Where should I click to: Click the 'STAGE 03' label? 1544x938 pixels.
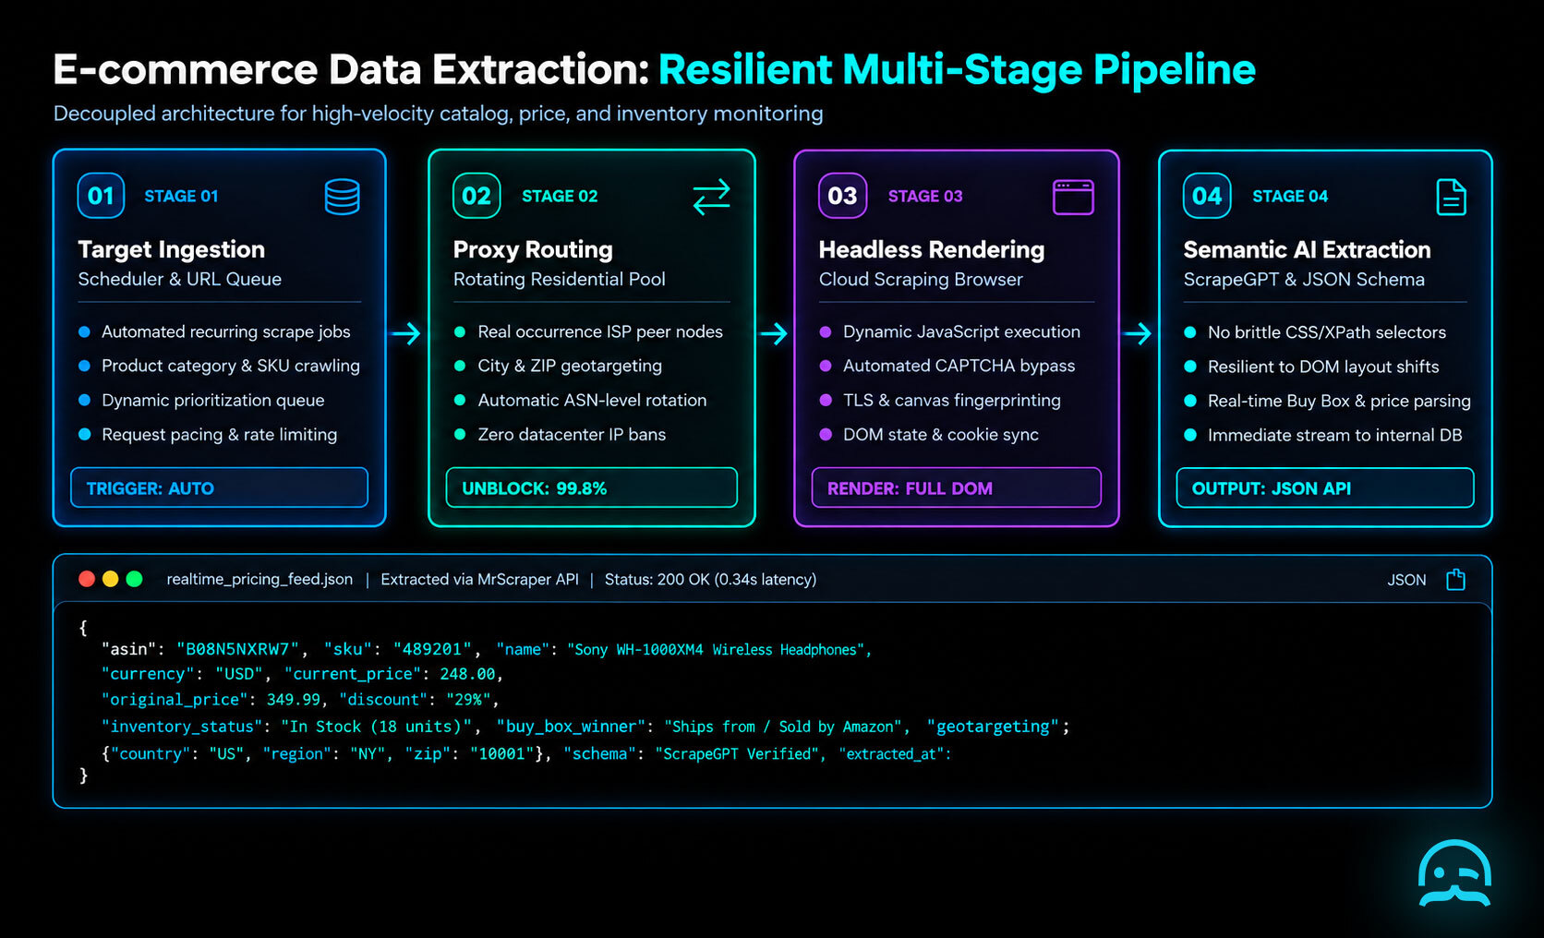[925, 196]
